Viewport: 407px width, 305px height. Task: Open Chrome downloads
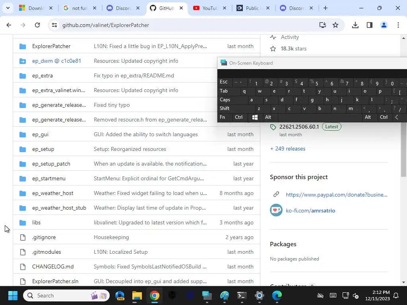point(355,25)
